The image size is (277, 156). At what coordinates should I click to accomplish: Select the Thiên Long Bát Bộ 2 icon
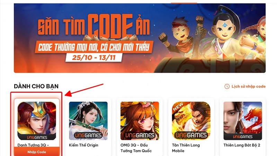point(243,121)
